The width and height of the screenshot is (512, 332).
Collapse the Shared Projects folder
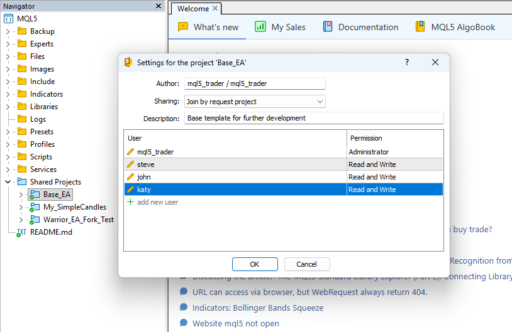8,182
